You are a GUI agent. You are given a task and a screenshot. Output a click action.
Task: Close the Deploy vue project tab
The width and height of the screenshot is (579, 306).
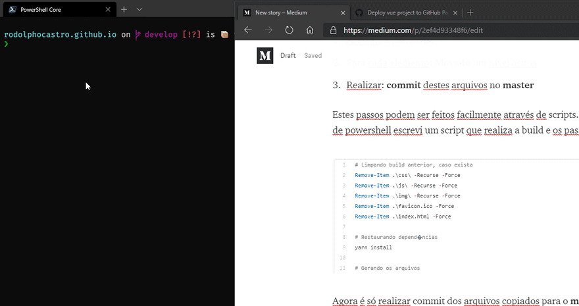point(455,13)
